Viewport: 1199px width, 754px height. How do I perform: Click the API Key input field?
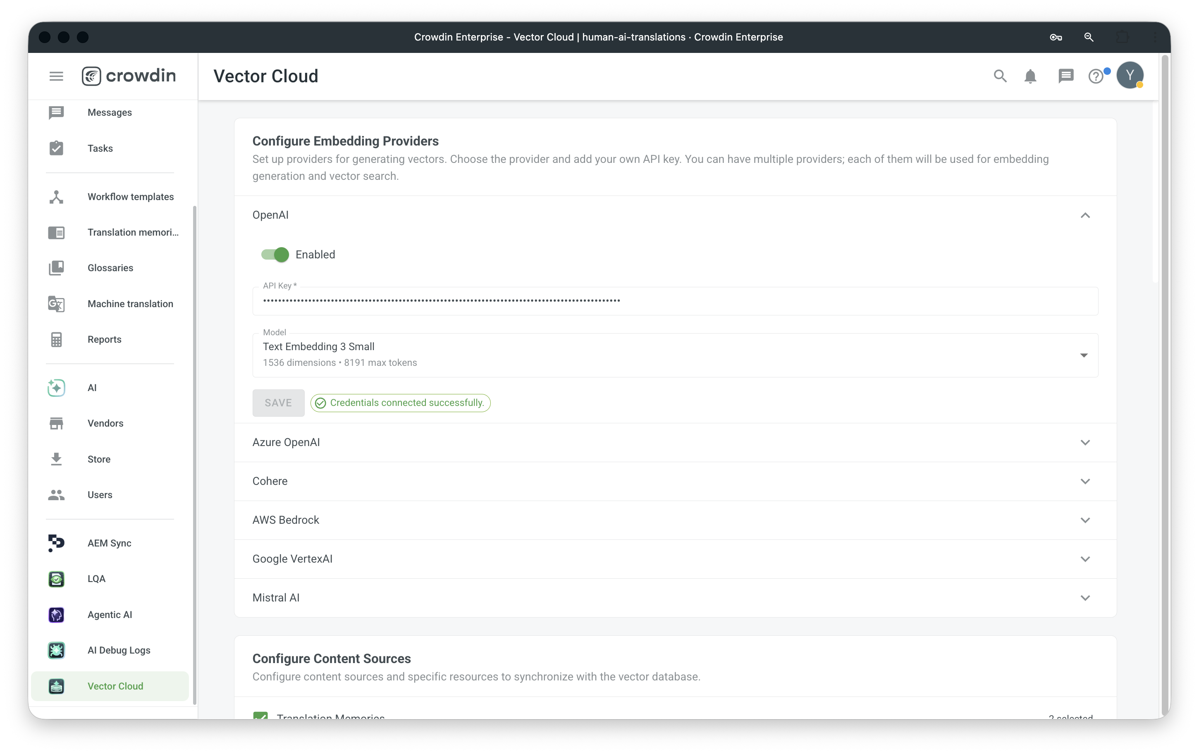[675, 301]
